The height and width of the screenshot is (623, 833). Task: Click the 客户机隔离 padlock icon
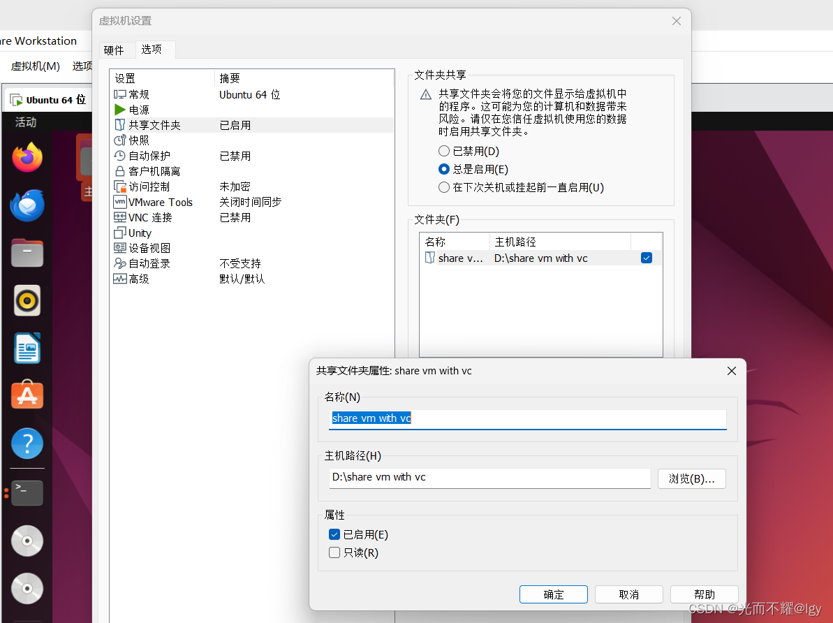[119, 171]
